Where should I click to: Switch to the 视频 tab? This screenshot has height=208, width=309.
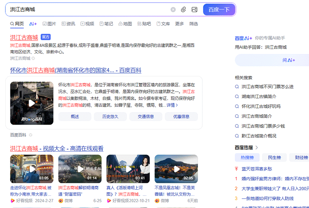[87, 24]
